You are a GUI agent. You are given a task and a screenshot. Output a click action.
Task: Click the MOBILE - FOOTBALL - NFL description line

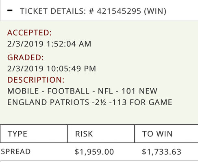click(x=82, y=91)
